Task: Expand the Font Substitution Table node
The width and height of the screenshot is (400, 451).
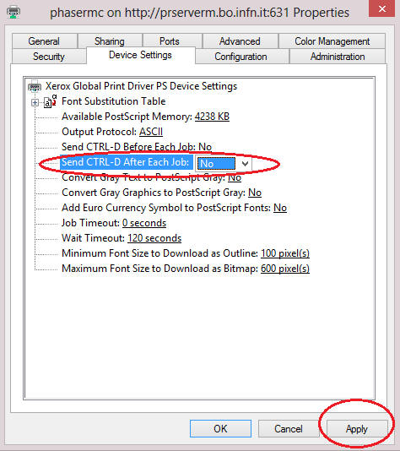Action: tap(35, 102)
